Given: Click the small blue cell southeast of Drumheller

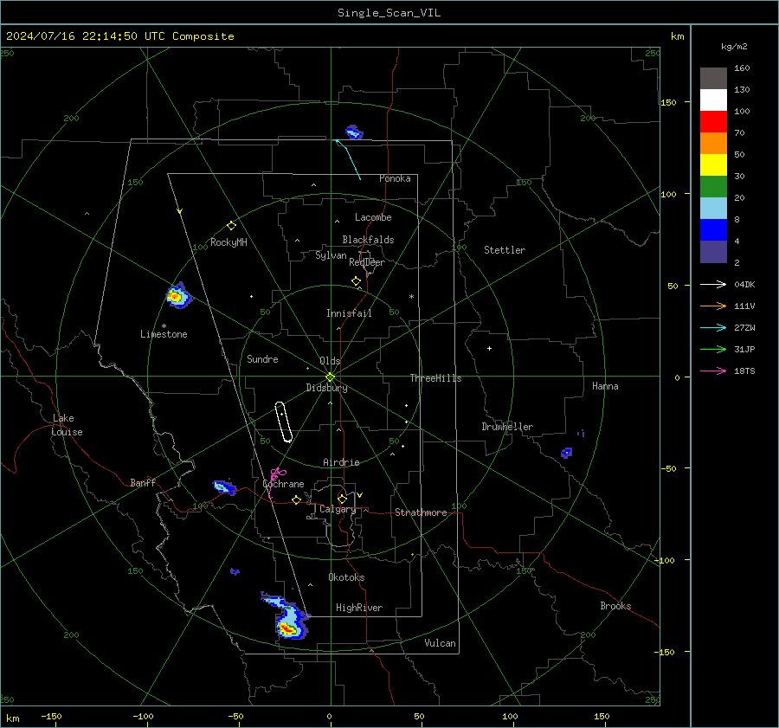Looking at the screenshot, I should point(566,452).
